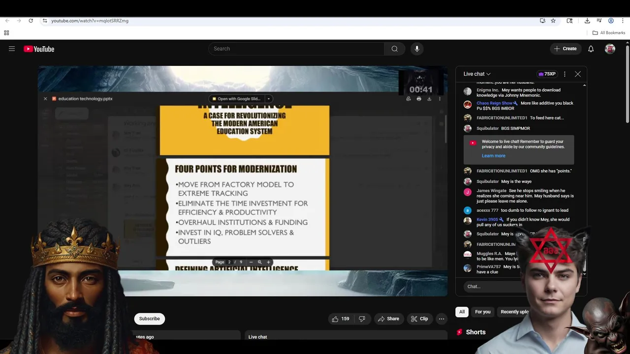Share the video
The height and width of the screenshot is (354, 630).
click(388, 319)
